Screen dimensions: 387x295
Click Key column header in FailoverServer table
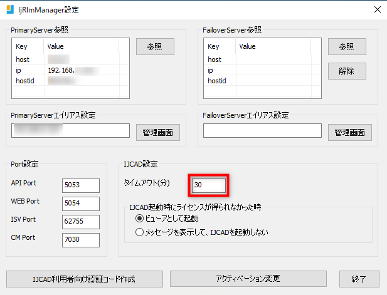point(220,46)
